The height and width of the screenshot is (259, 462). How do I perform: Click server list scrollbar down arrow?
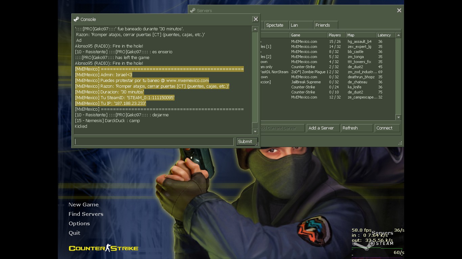(398, 117)
